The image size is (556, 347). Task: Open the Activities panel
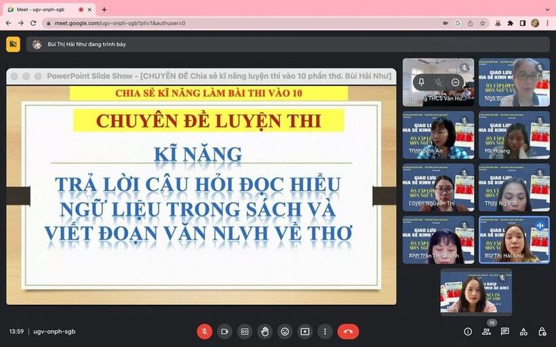523,331
